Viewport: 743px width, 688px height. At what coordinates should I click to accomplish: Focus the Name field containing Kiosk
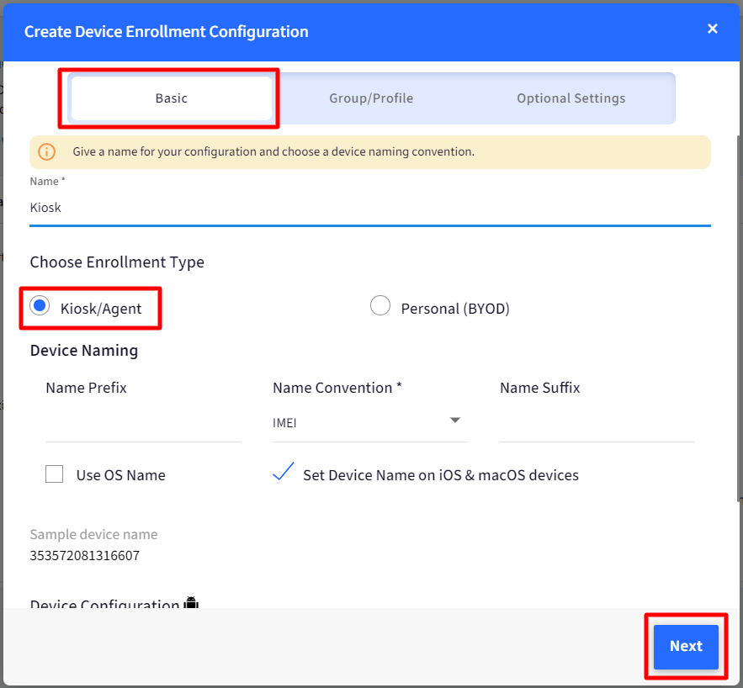[370, 208]
